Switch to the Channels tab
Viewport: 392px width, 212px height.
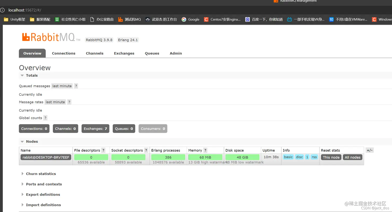click(x=95, y=53)
